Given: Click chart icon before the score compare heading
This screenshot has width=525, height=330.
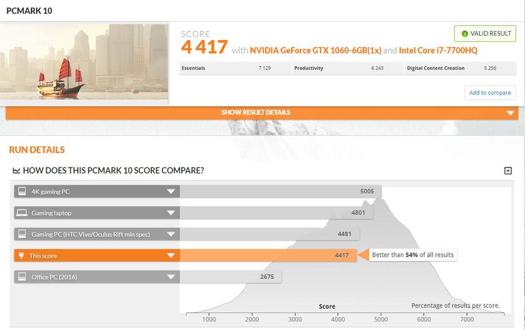Looking at the screenshot, I should [x=16, y=171].
